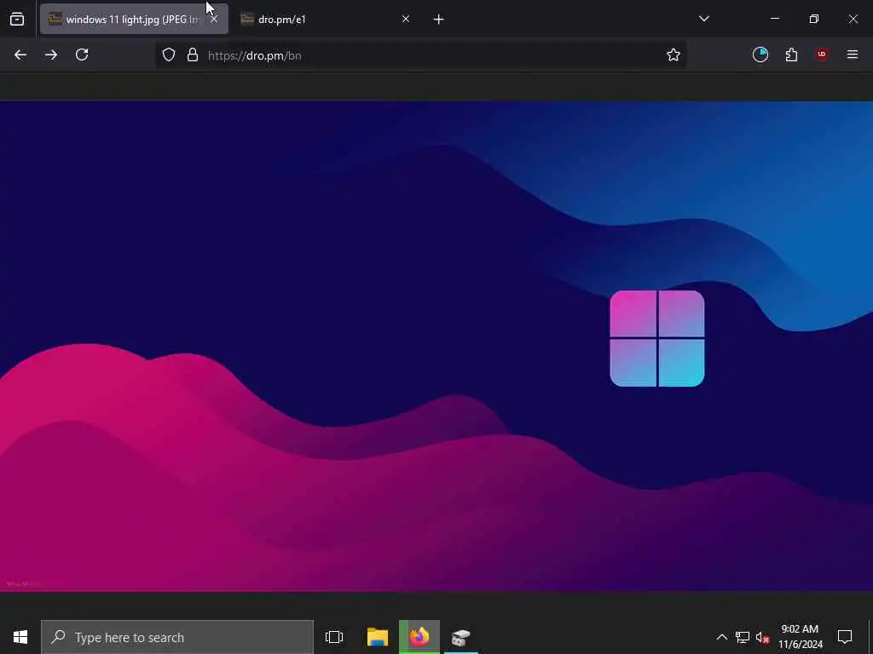The width and height of the screenshot is (873, 654).
Task: Launch File Explorer from taskbar
Action: pyautogui.click(x=378, y=637)
